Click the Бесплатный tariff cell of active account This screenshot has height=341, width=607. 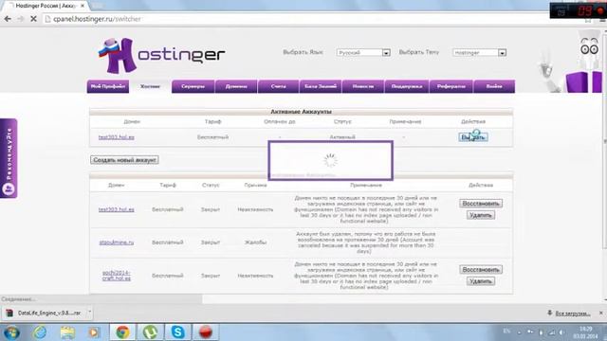point(212,137)
